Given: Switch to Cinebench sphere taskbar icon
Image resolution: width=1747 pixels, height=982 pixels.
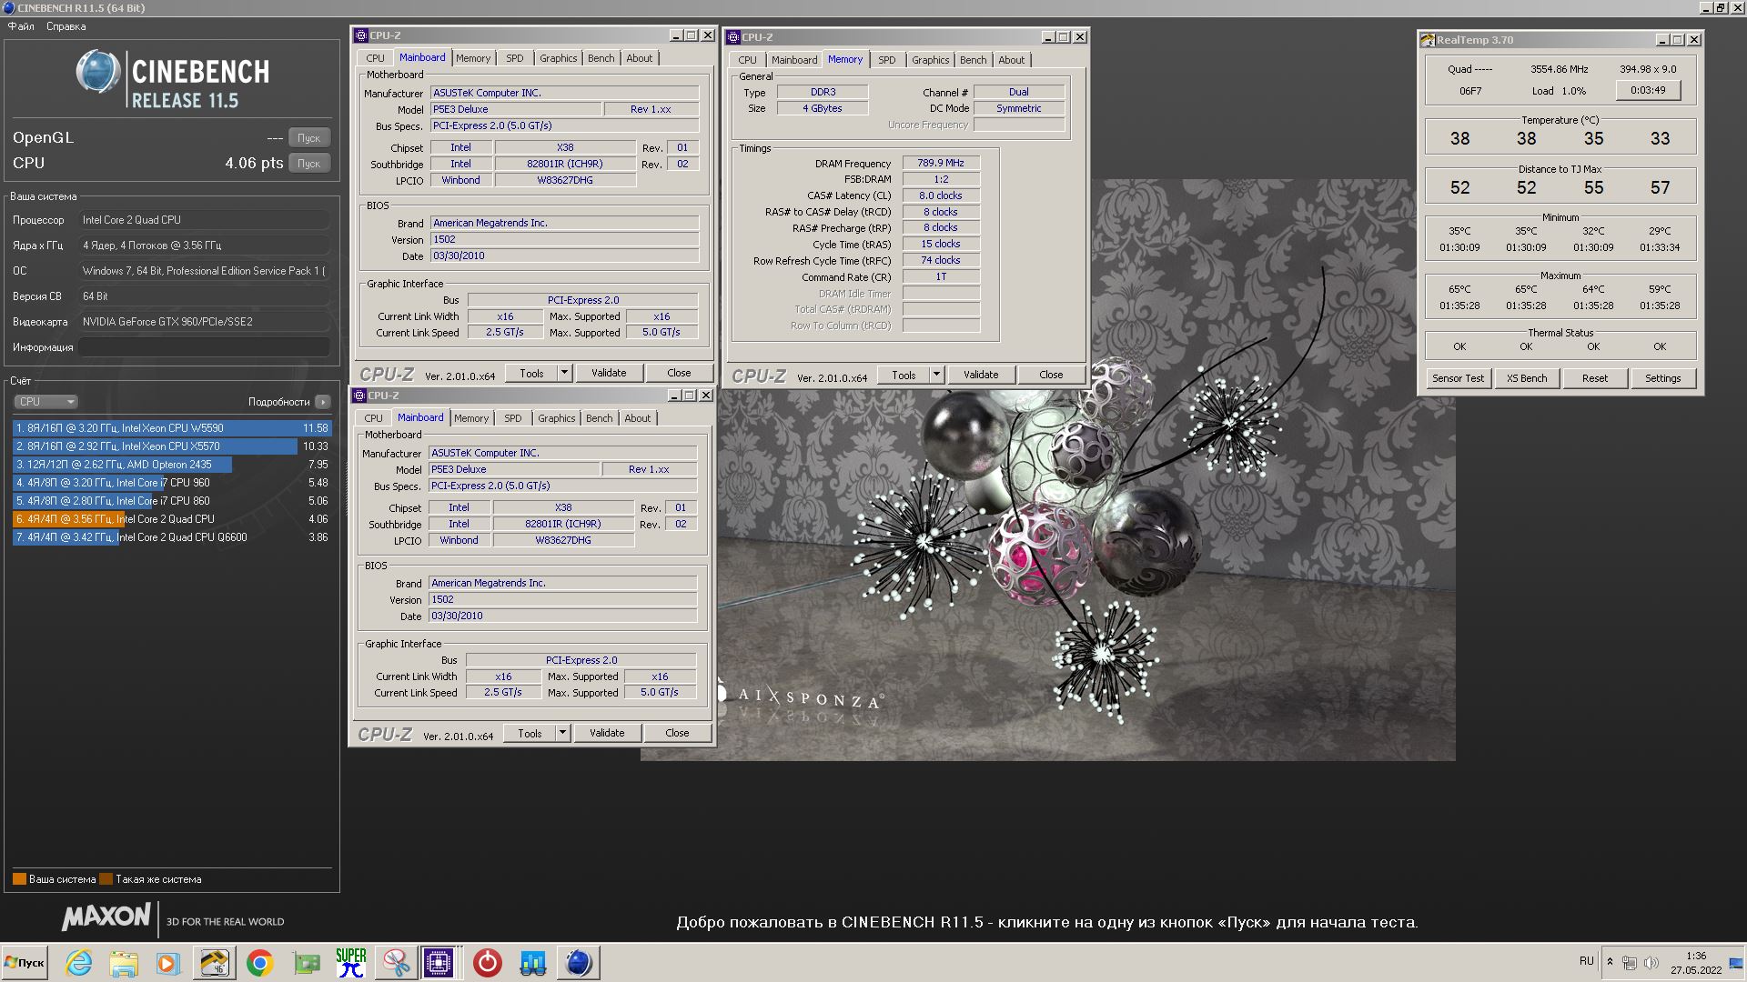Looking at the screenshot, I should [x=579, y=963].
